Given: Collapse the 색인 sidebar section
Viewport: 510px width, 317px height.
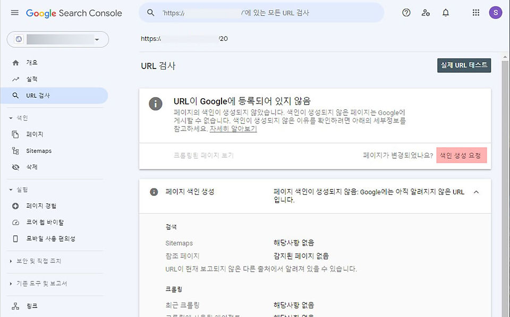Looking at the screenshot, I should [11, 118].
